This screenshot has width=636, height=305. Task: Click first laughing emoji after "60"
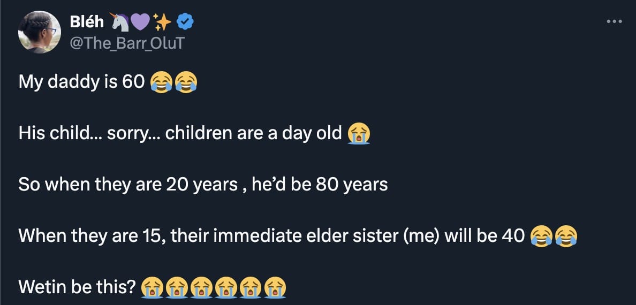point(161,82)
